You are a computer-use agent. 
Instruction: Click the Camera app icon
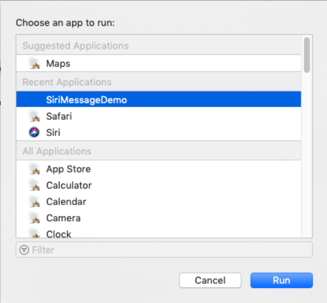pos(34,218)
